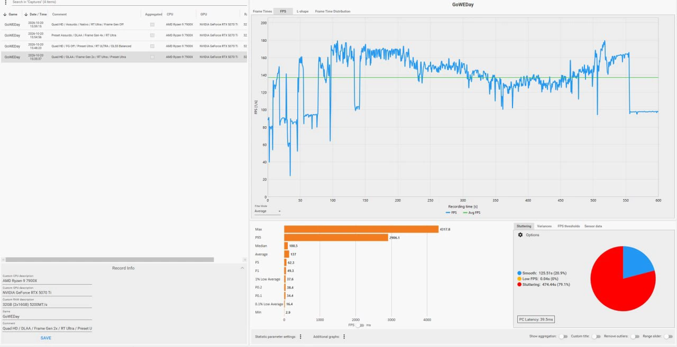The width and height of the screenshot is (677, 347).
Task: Click the captures list horizontal scrollbar thumb
Action: (109, 260)
